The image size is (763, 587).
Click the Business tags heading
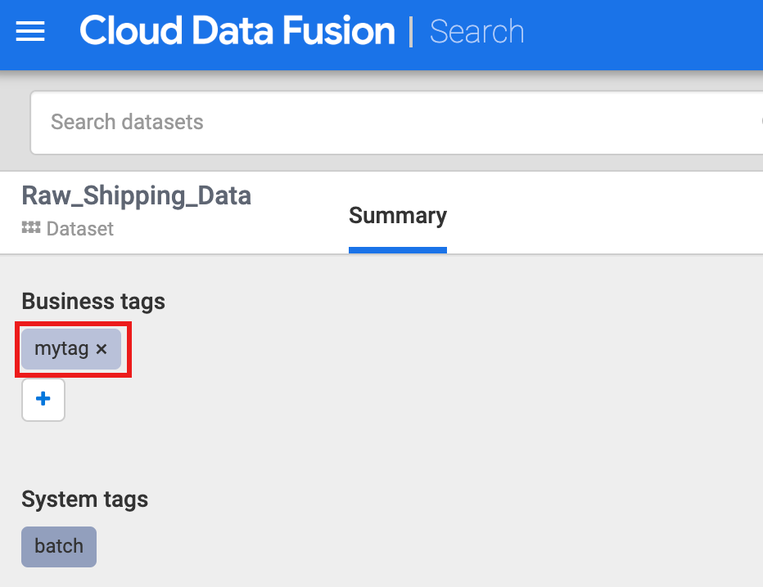click(x=93, y=302)
